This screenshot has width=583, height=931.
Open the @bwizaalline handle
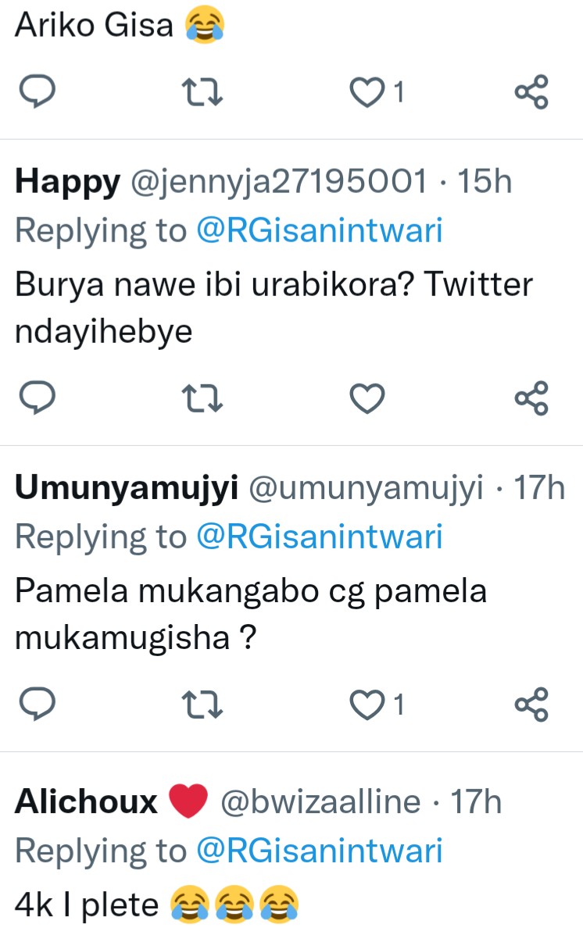(321, 802)
